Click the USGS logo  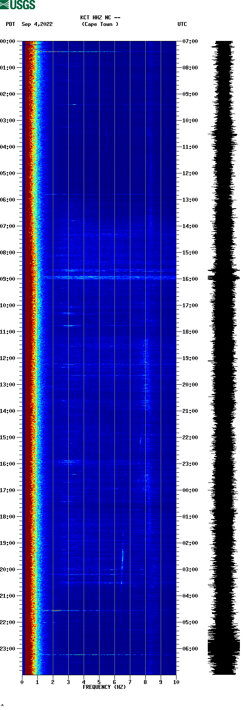tap(18, 5)
